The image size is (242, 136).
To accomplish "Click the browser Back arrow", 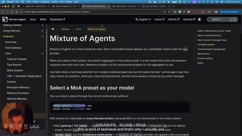I will coord(3,12).
